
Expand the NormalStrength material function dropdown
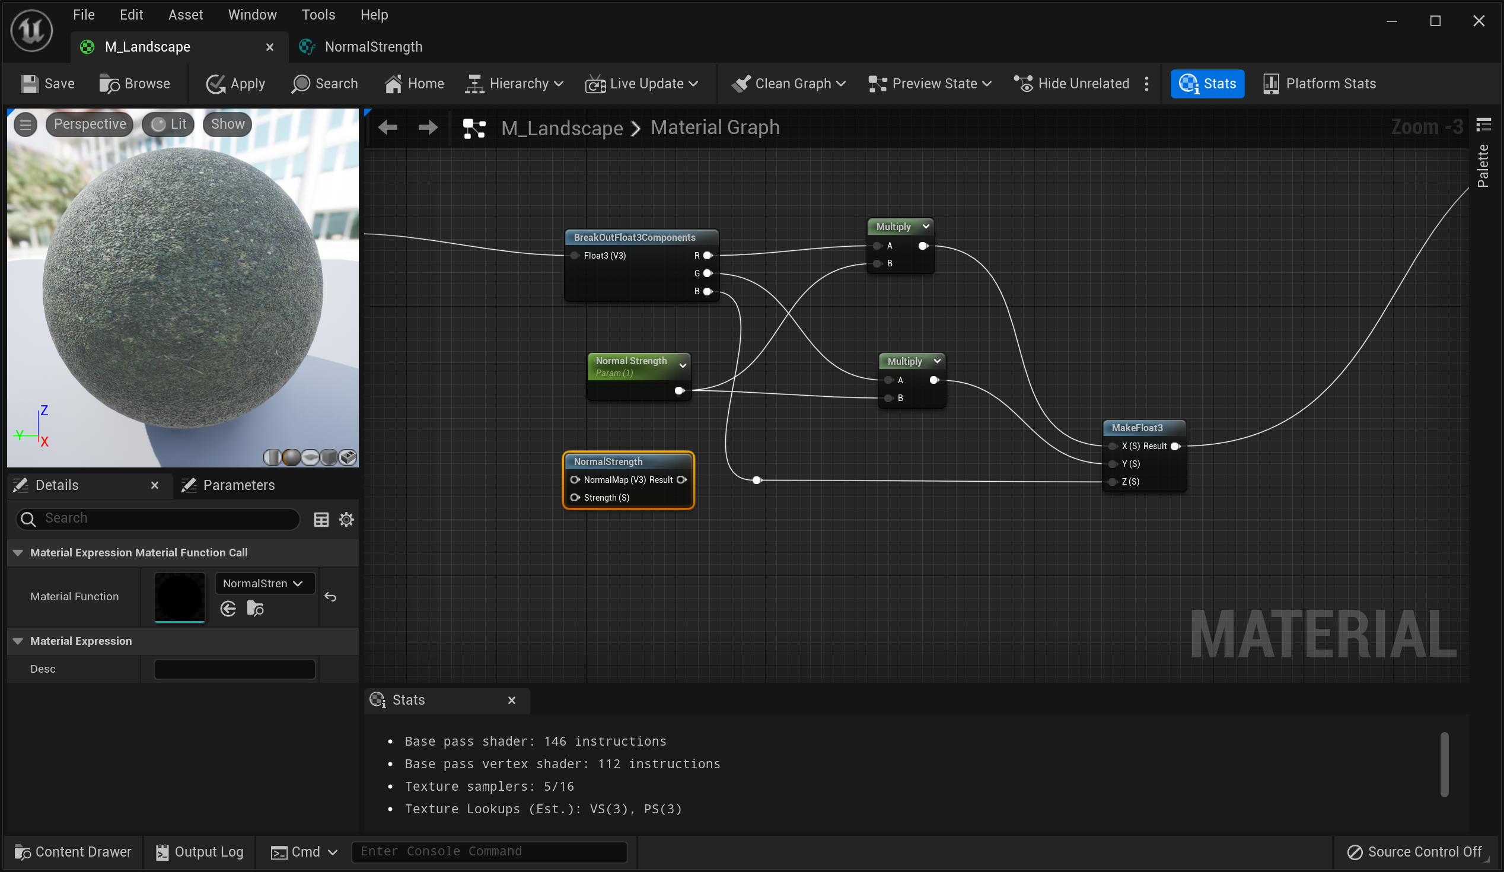coord(265,584)
